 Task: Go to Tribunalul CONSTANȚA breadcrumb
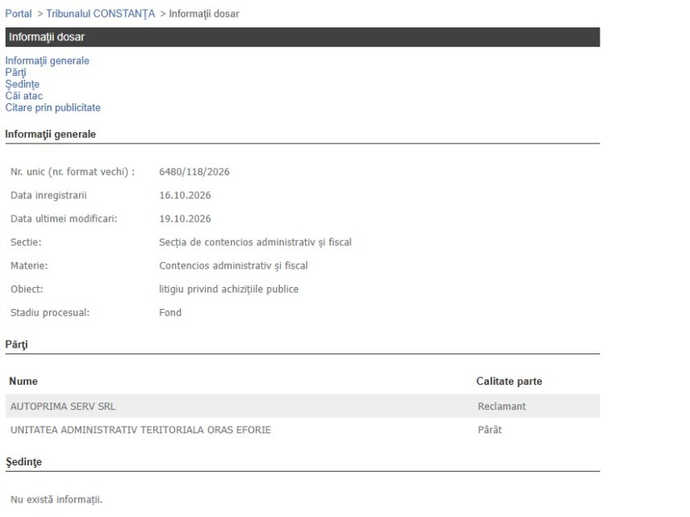(x=100, y=14)
